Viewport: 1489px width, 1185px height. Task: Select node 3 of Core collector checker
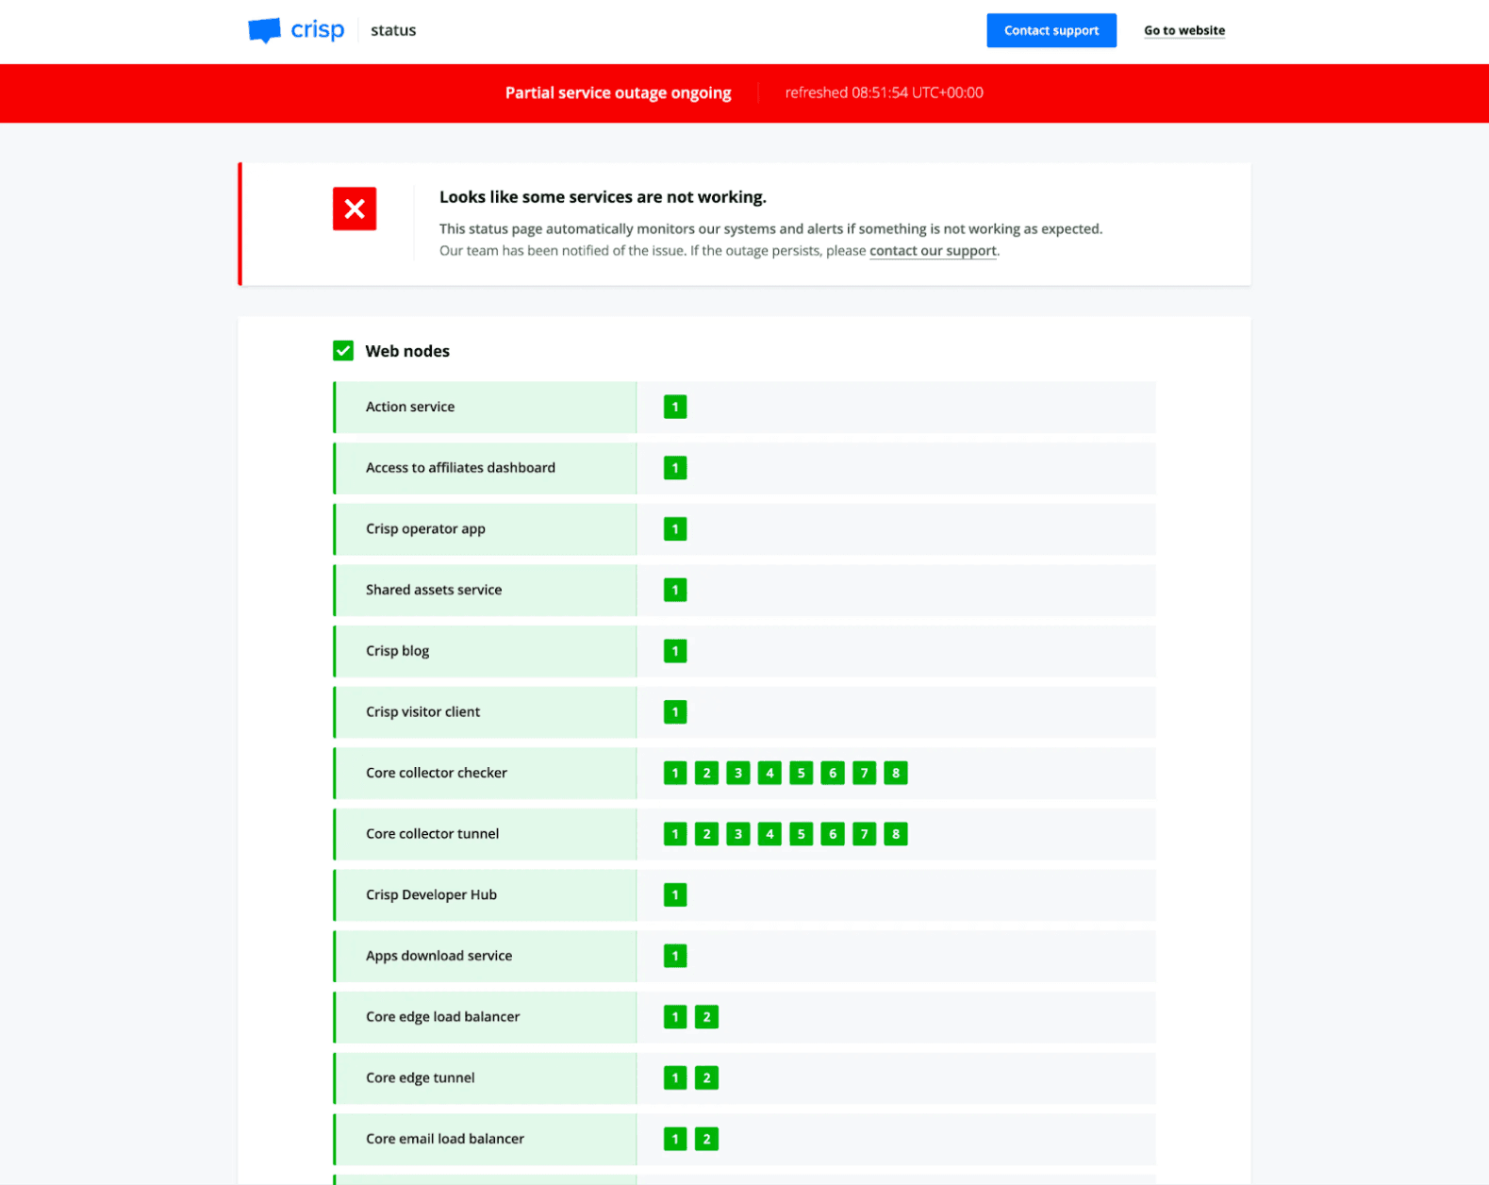click(x=738, y=773)
